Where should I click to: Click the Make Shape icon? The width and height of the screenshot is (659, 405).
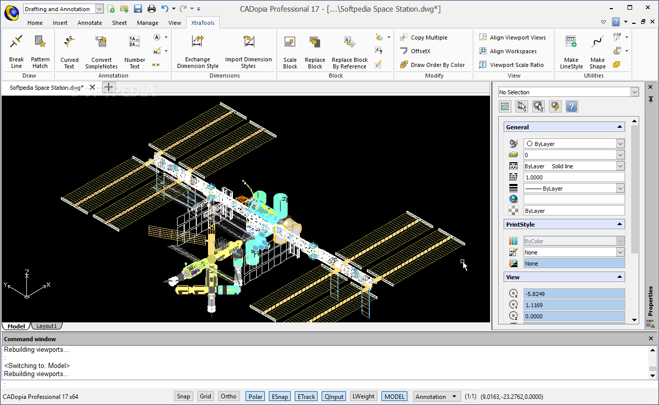click(x=597, y=42)
